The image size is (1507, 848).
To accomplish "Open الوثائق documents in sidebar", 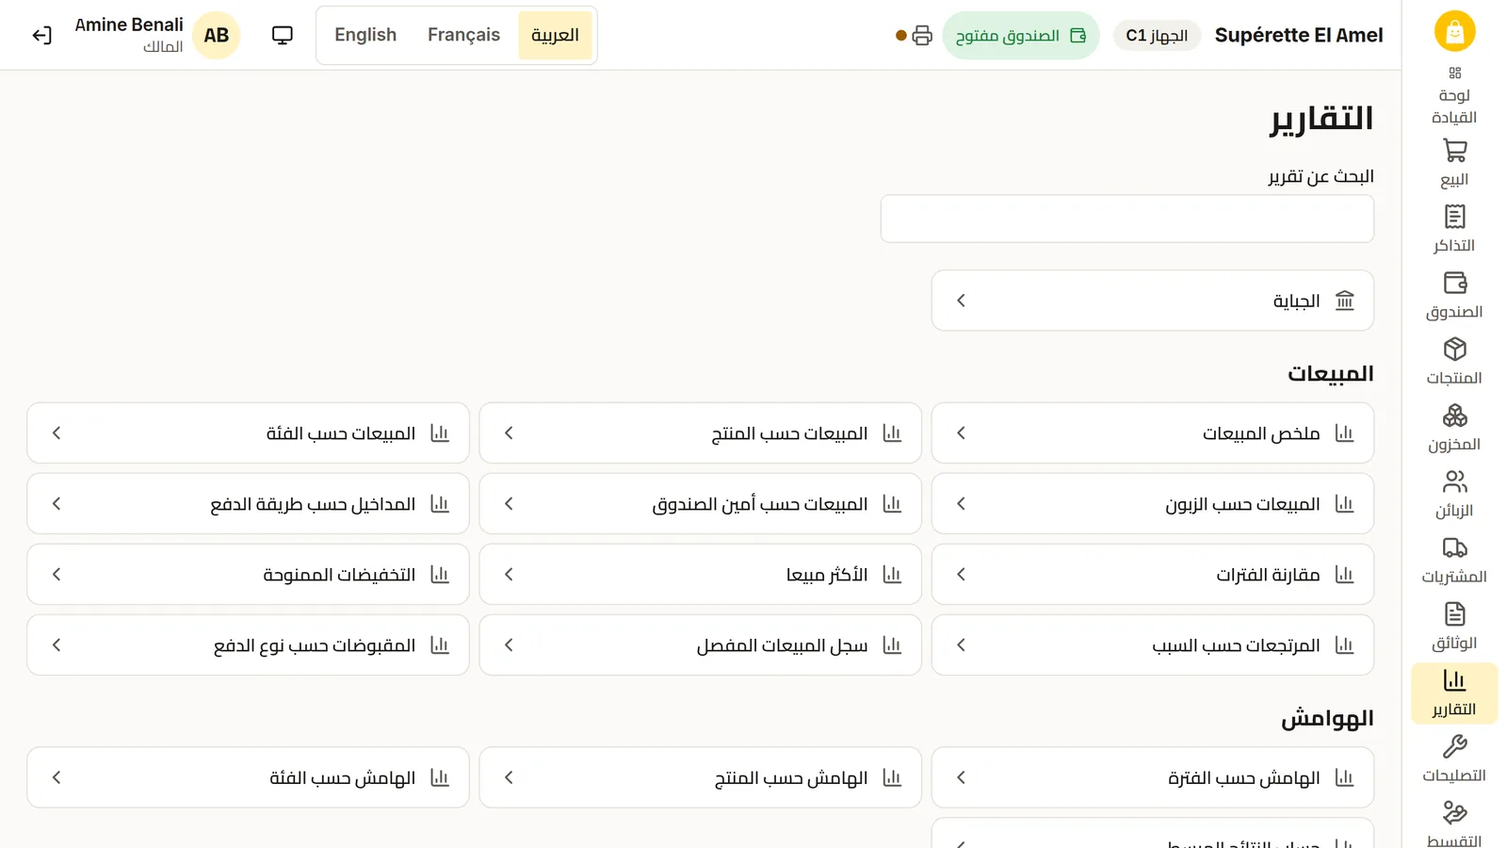I will point(1454,628).
